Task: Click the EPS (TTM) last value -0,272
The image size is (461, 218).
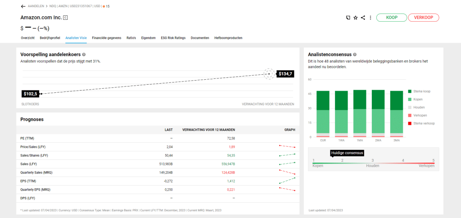Action: tap(168, 181)
